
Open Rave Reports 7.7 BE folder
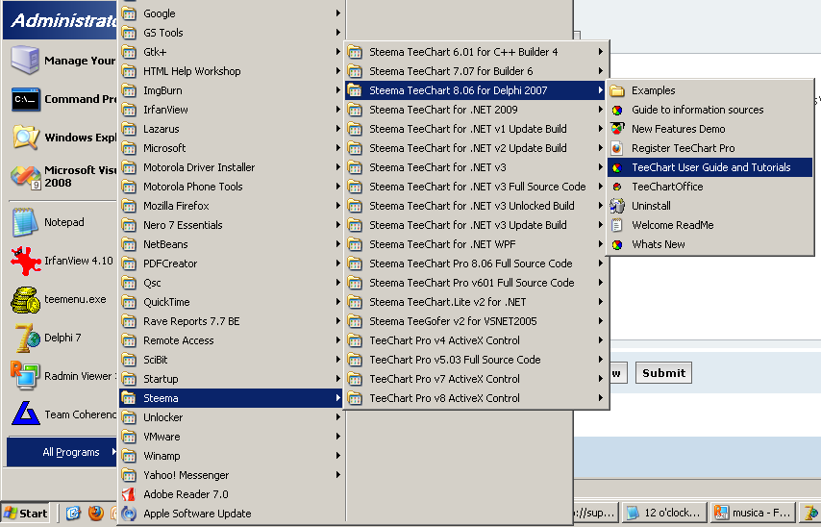tap(232, 321)
